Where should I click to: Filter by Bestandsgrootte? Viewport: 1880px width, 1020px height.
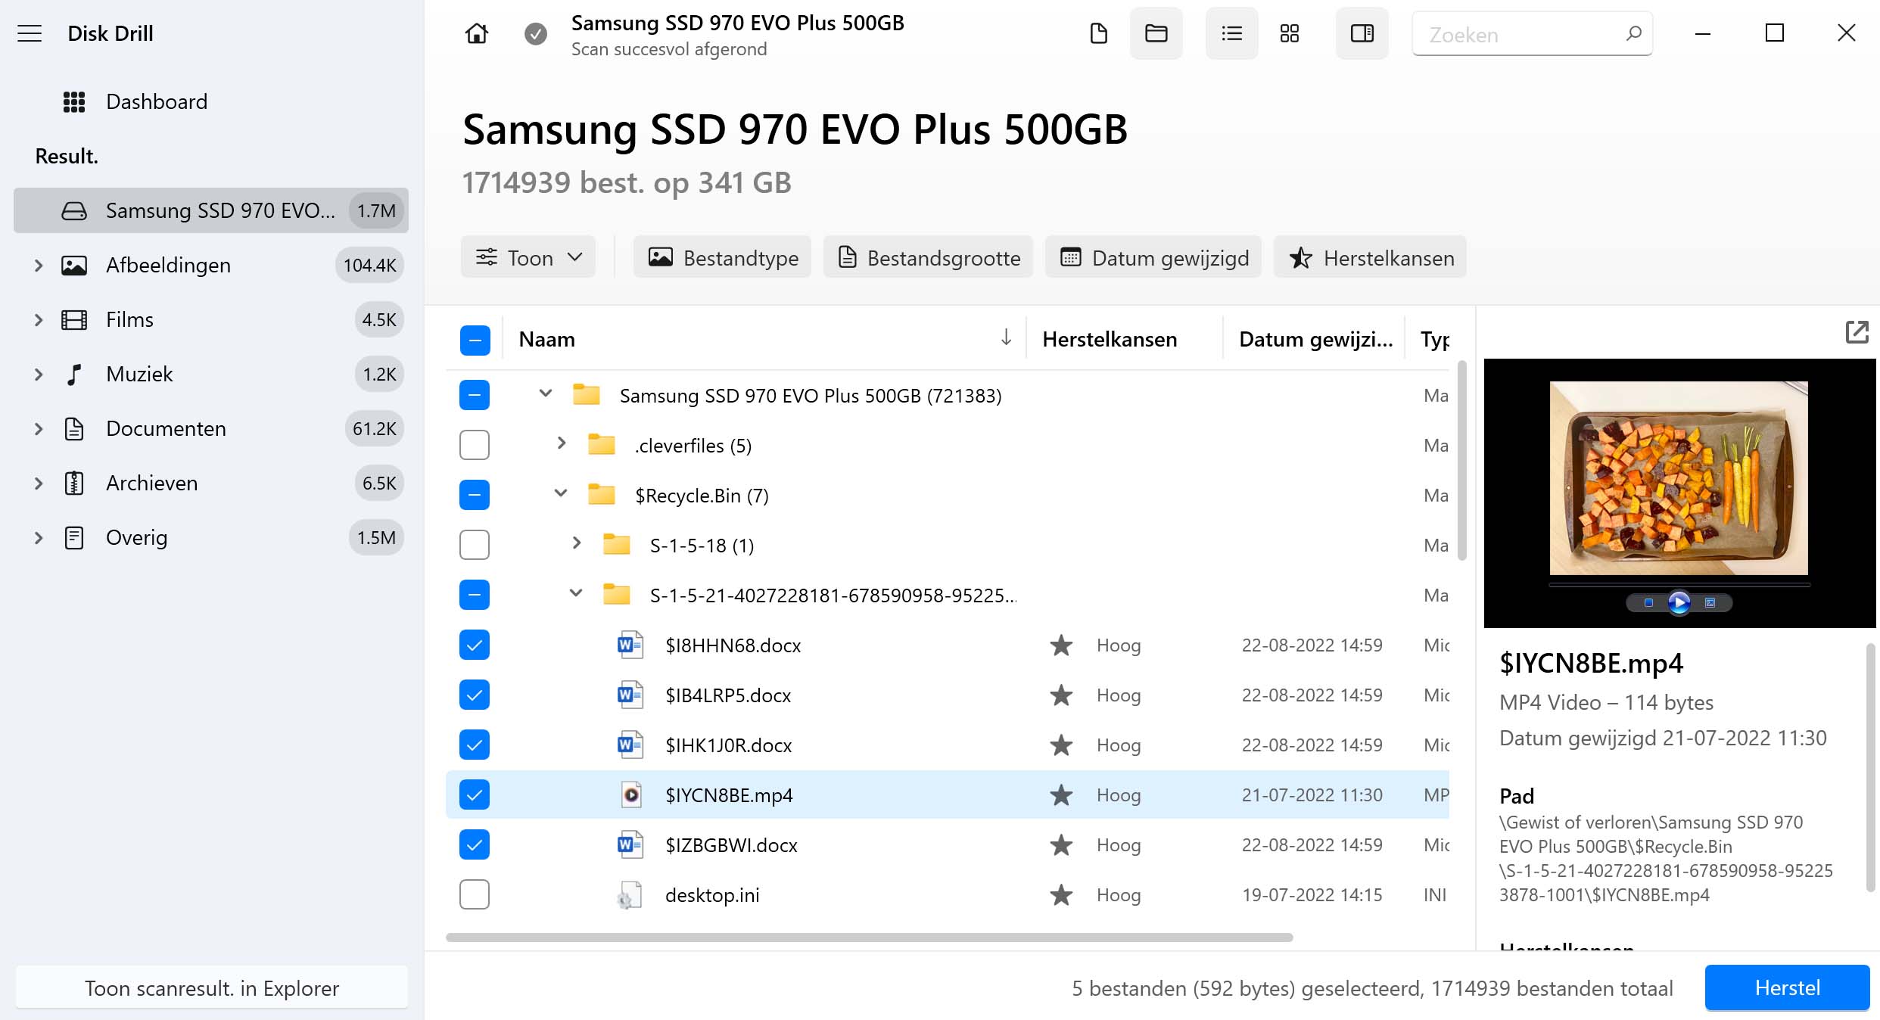tap(928, 257)
